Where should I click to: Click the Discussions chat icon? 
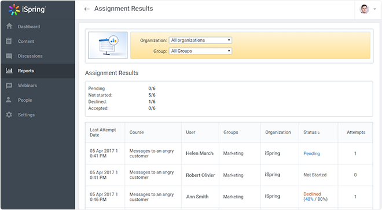click(9, 56)
